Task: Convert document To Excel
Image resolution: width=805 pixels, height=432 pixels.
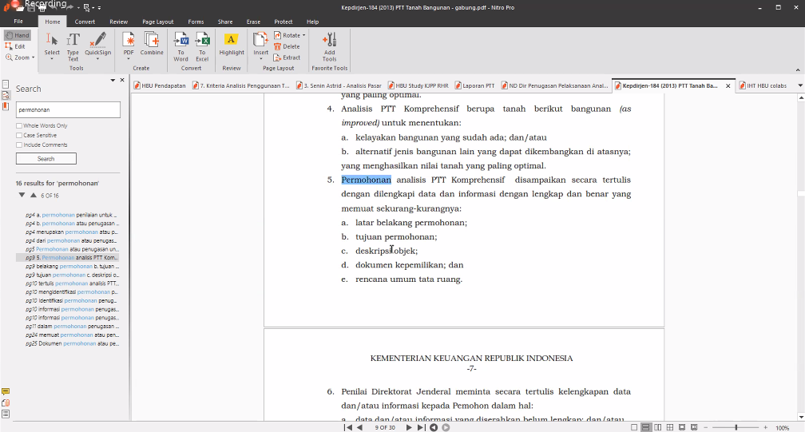Action: [x=203, y=43]
